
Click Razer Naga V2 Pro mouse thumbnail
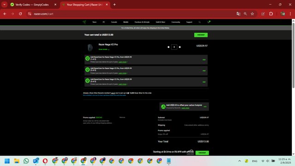90,47
